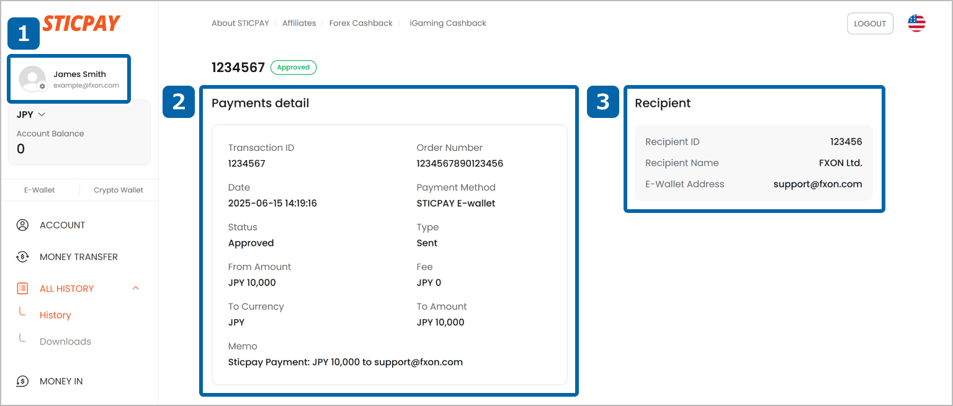Click the STICPAY E-wallet payment method value
The height and width of the screenshot is (406, 953).
456,204
